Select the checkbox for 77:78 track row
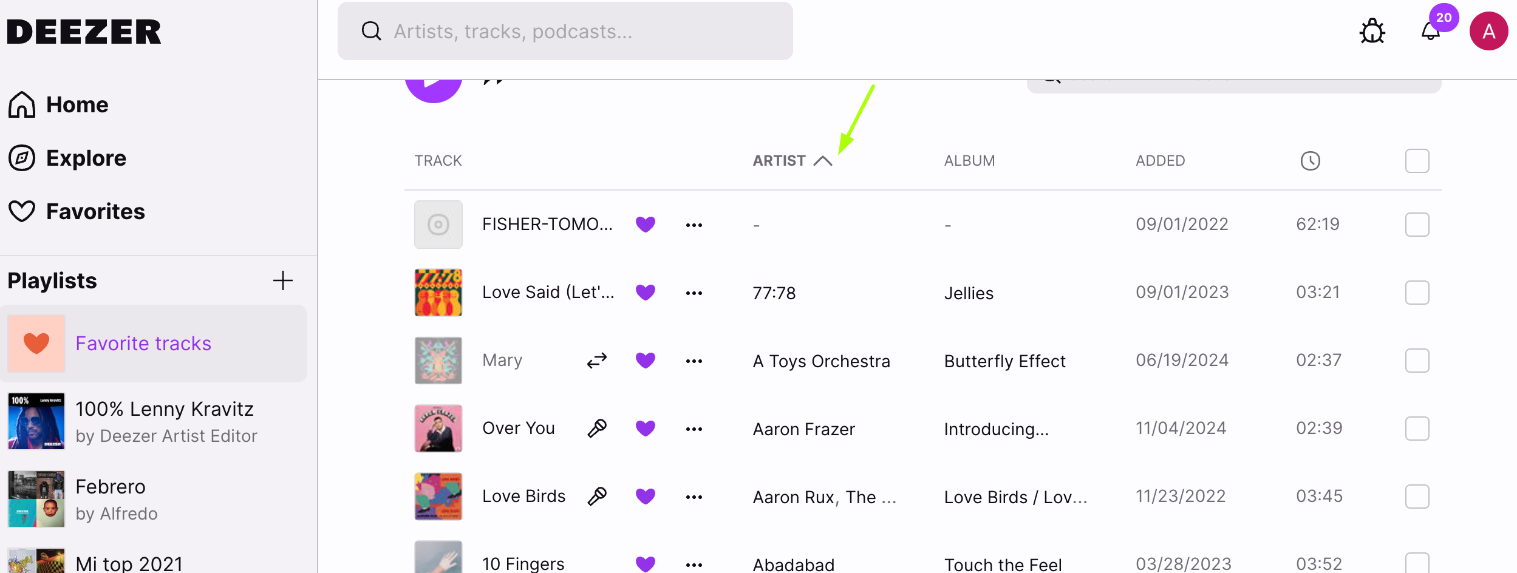1517x573 pixels. click(x=1417, y=293)
